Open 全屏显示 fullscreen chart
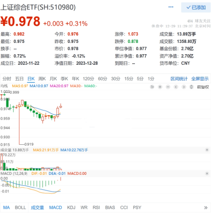 (x=200, y=79)
